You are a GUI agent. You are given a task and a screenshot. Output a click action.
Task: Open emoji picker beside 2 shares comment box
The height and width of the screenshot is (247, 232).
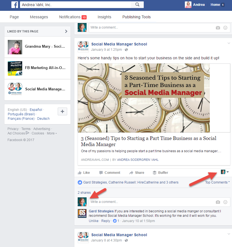pos(225,202)
